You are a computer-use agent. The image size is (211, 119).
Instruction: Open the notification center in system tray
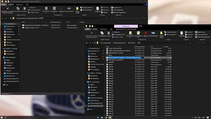pos(208,118)
